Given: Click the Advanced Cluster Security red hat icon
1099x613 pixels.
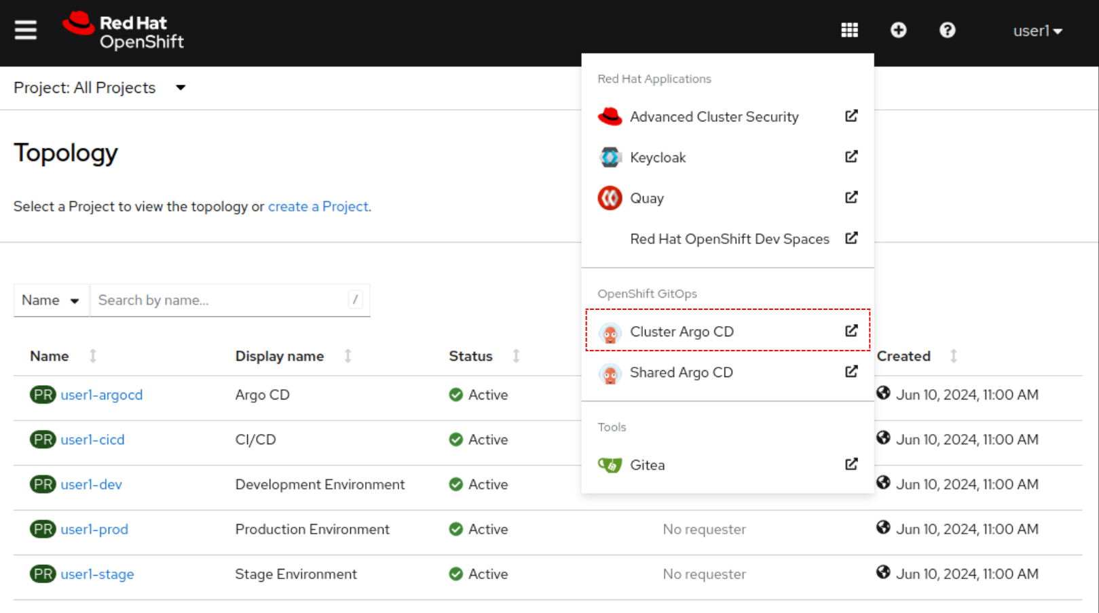Looking at the screenshot, I should tap(610, 117).
